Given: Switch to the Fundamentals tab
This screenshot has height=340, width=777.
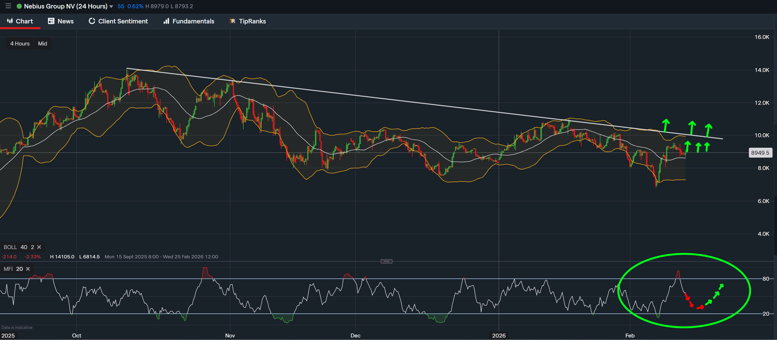Looking at the screenshot, I should 193,21.
